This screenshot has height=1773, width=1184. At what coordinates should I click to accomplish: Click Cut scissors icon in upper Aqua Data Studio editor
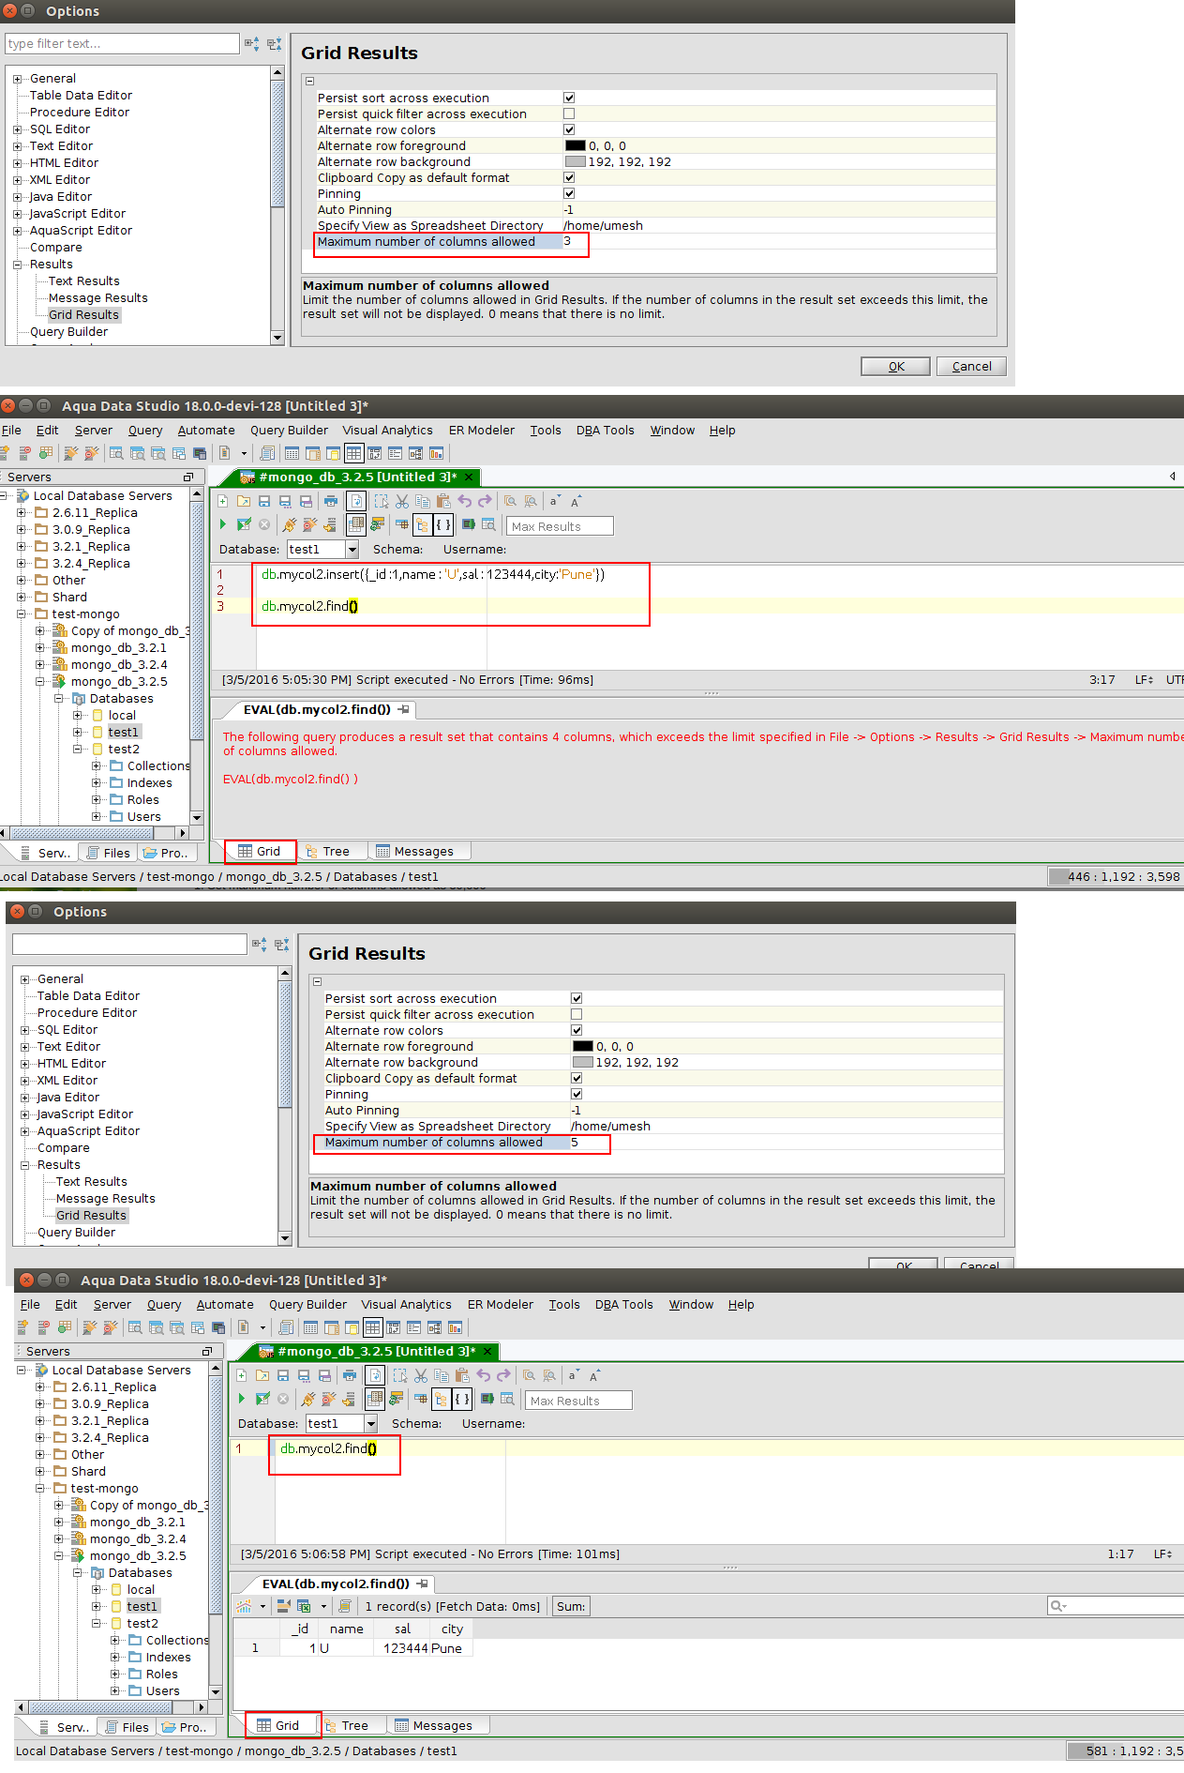pyautogui.click(x=402, y=502)
